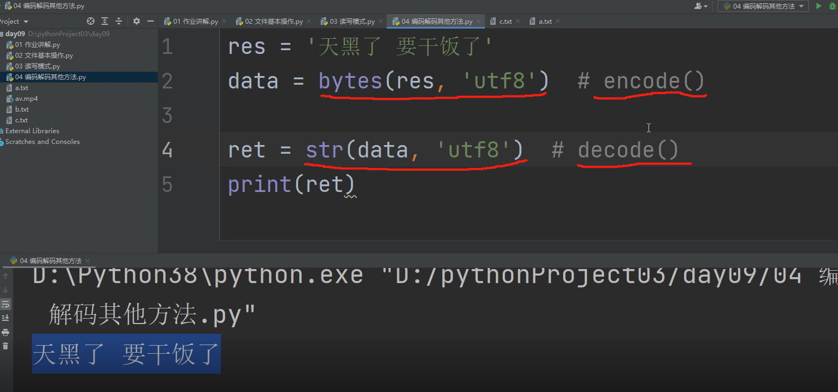This screenshot has width=838, height=392.
Task: Click print(ret) on line 5
Action: 292,185
